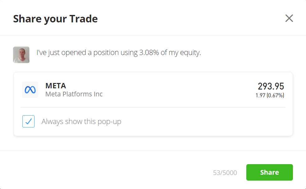Click the green Share button
This screenshot has width=306, height=189.
pyautogui.click(x=270, y=172)
